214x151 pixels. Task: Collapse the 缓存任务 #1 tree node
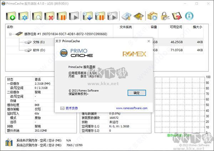click(x=10, y=34)
